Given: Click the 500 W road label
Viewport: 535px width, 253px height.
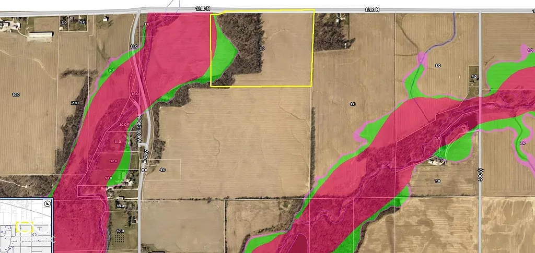Looking at the screenshot, I should tap(480, 174).
